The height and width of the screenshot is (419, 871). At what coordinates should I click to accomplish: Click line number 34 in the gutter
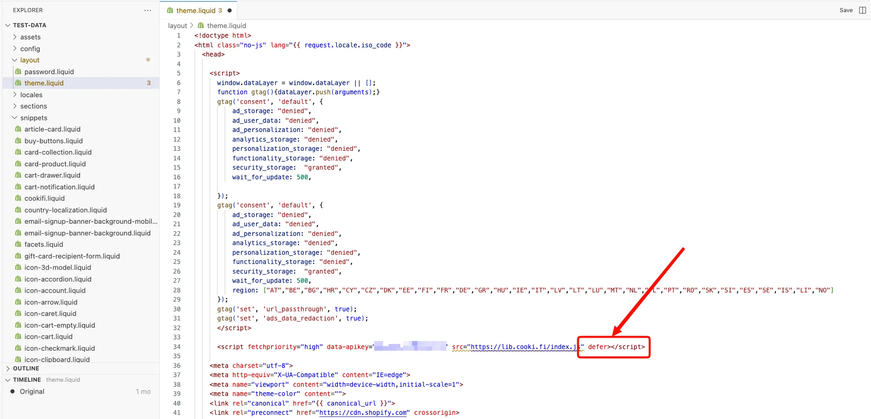tap(177, 347)
